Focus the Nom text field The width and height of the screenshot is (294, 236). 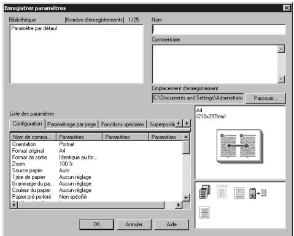[219, 29]
